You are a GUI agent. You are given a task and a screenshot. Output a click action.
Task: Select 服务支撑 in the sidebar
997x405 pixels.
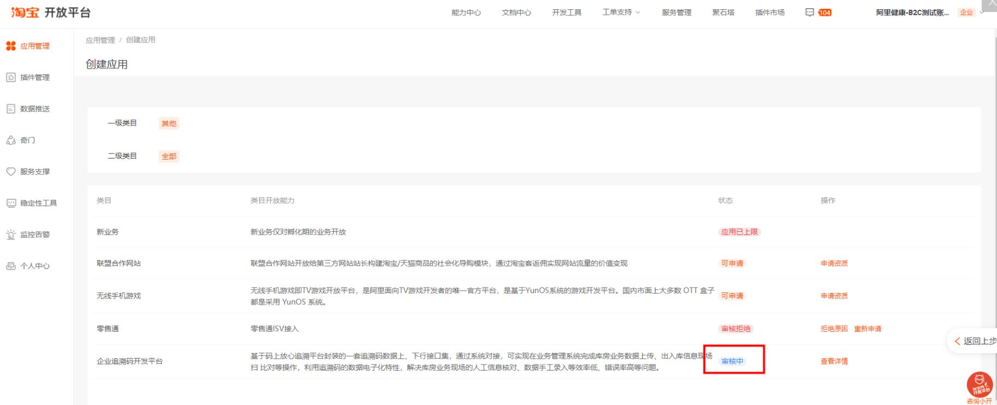click(35, 172)
